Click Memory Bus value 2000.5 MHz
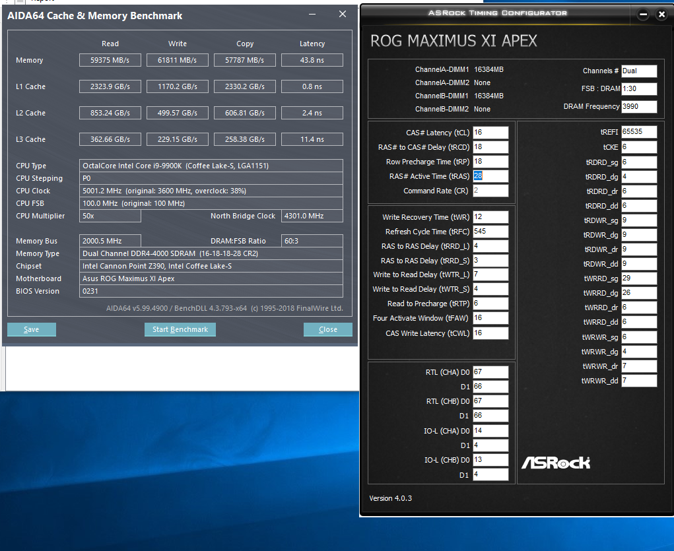The width and height of the screenshot is (674, 551). click(x=110, y=241)
